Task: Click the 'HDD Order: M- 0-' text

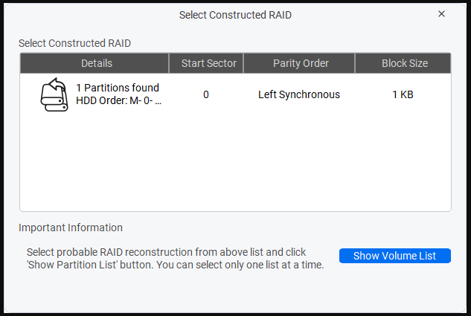Action: [x=119, y=101]
